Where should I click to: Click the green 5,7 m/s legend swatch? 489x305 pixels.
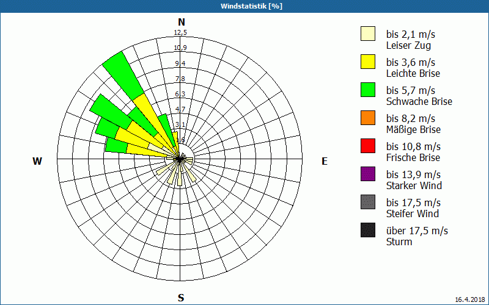368,90
